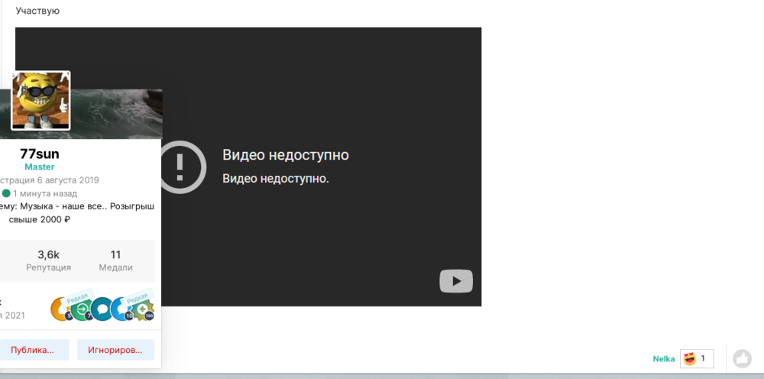This screenshot has width=764, height=379.
Task: Open the 77sun profile name link
Action: click(40, 154)
